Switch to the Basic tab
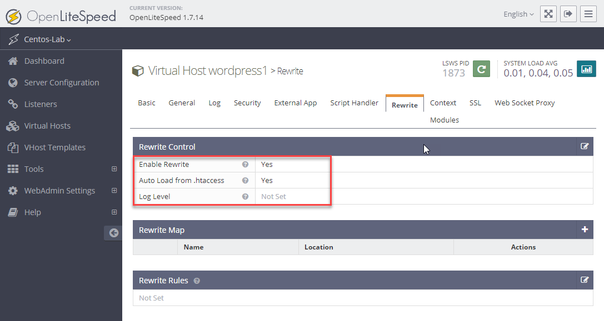The image size is (604, 321). [146, 103]
